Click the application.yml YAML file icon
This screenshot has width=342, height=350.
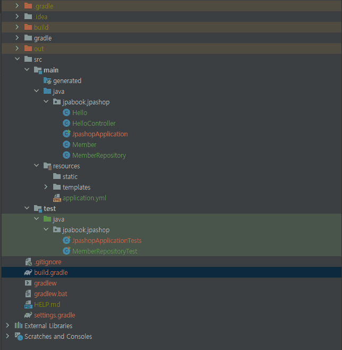tap(57, 198)
